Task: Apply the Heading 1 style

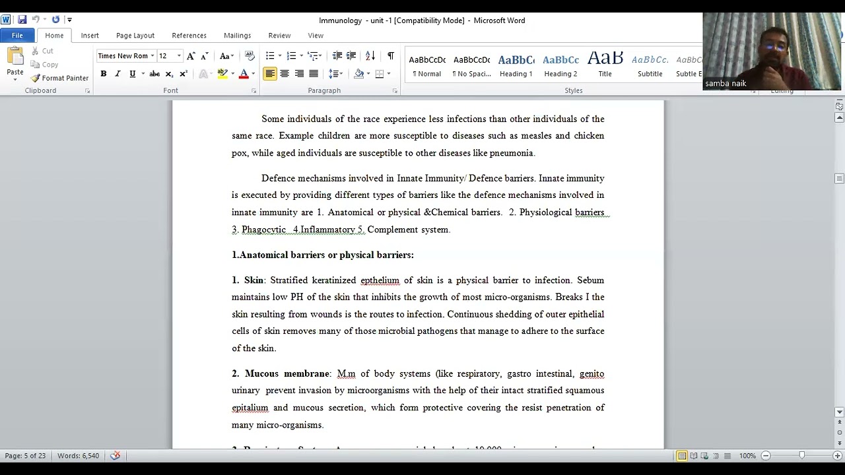Action: tap(516, 65)
